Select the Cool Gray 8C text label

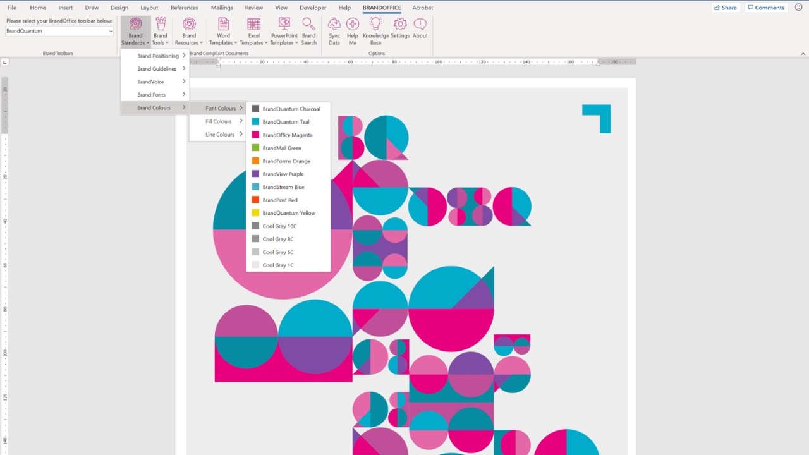[x=278, y=239]
